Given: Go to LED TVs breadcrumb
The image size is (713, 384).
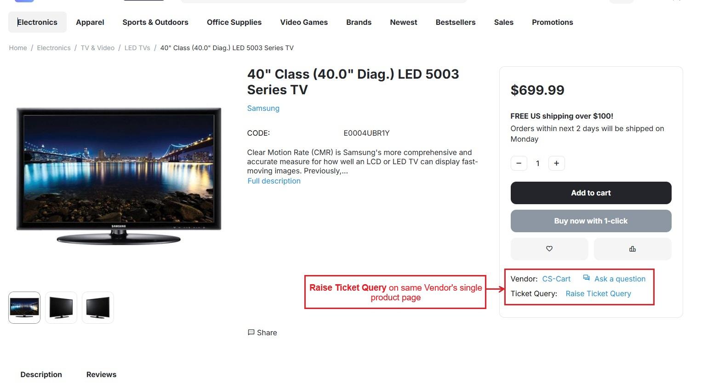Looking at the screenshot, I should [137, 48].
